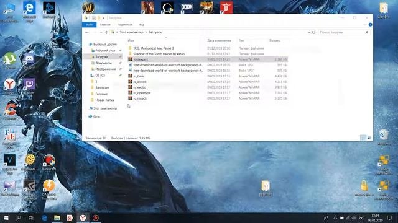Show hidden system tray icons
The height and width of the screenshot is (223, 398).
[x=335, y=217]
